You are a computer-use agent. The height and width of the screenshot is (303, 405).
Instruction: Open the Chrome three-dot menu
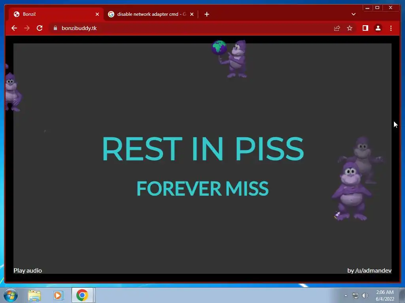click(391, 28)
